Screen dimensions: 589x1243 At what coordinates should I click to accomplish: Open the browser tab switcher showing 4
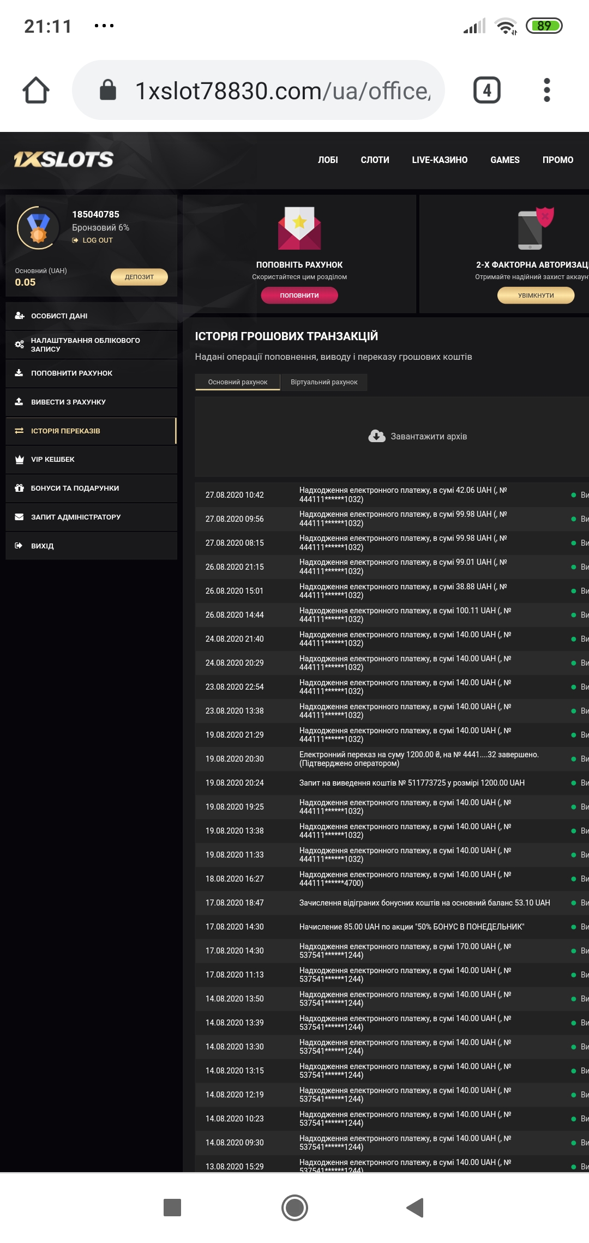point(486,90)
